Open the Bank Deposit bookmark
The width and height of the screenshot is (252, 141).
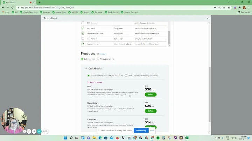(112, 12)
